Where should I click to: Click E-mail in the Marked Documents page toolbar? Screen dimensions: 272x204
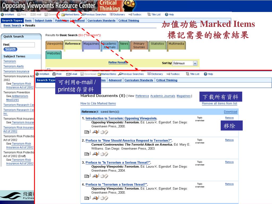click(72, 74)
